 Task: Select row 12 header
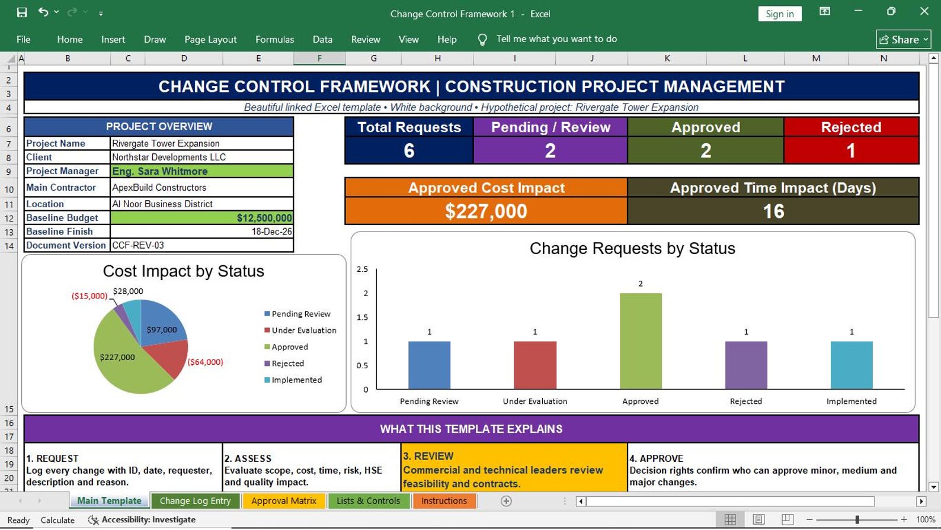pyautogui.click(x=9, y=218)
